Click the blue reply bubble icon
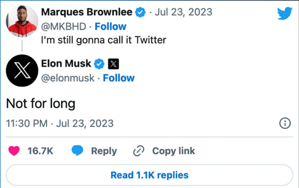This screenshot has height=188, width=299. tap(77, 150)
